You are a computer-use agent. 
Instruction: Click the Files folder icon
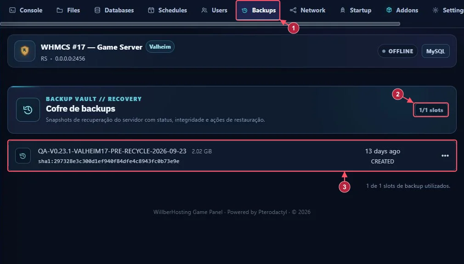coord(60,11)
